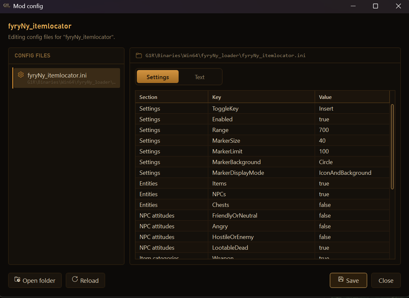This screenshot has height=298, width=409.
Task: Select the NPCs key cell
Action: coord(261,194)
